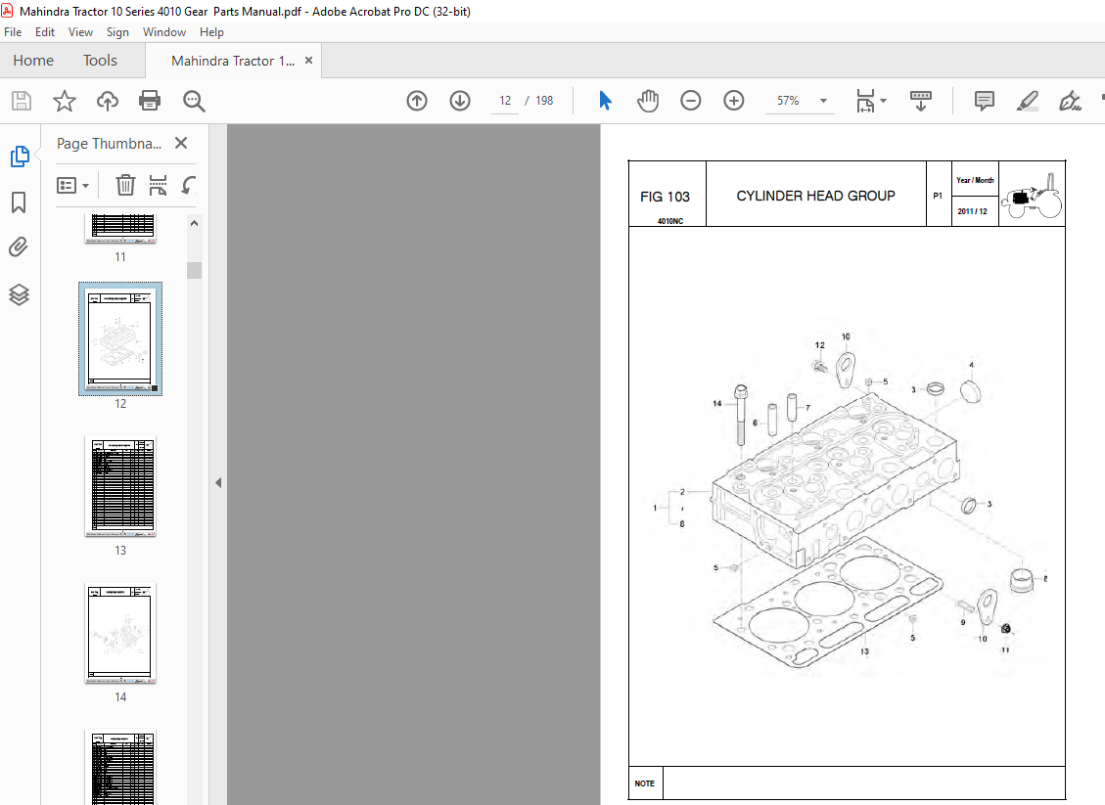Screen dimensions: 1105x805
Task: Switch to the Home tab
Action: click(33, 61)
